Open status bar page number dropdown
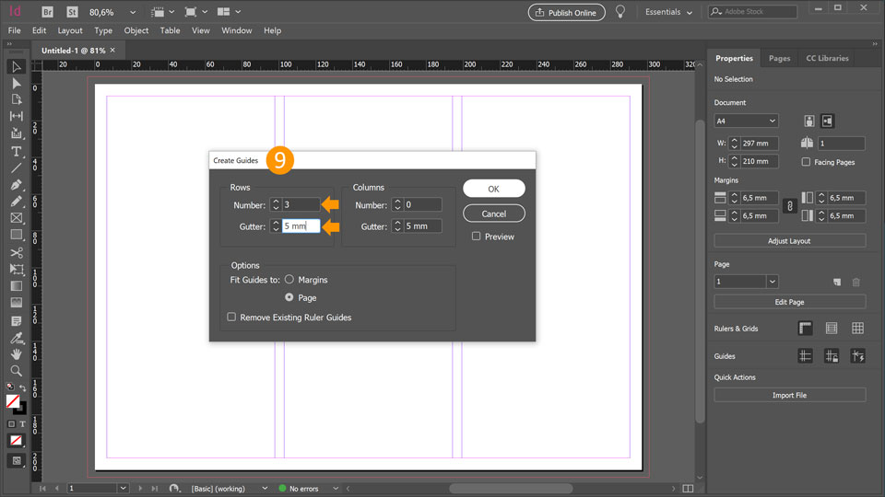This screenshot has width=885, height=497. point(123,488)
